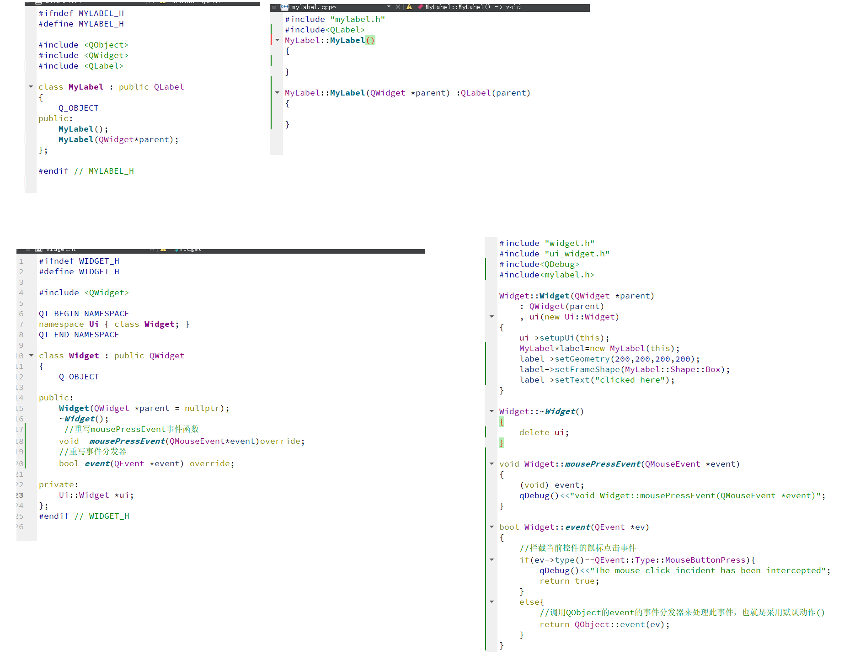Viewport: 860px width, 660px height.
Task: Click '#include <QLabel>' in mylabel.h
Action: (81, 66)
